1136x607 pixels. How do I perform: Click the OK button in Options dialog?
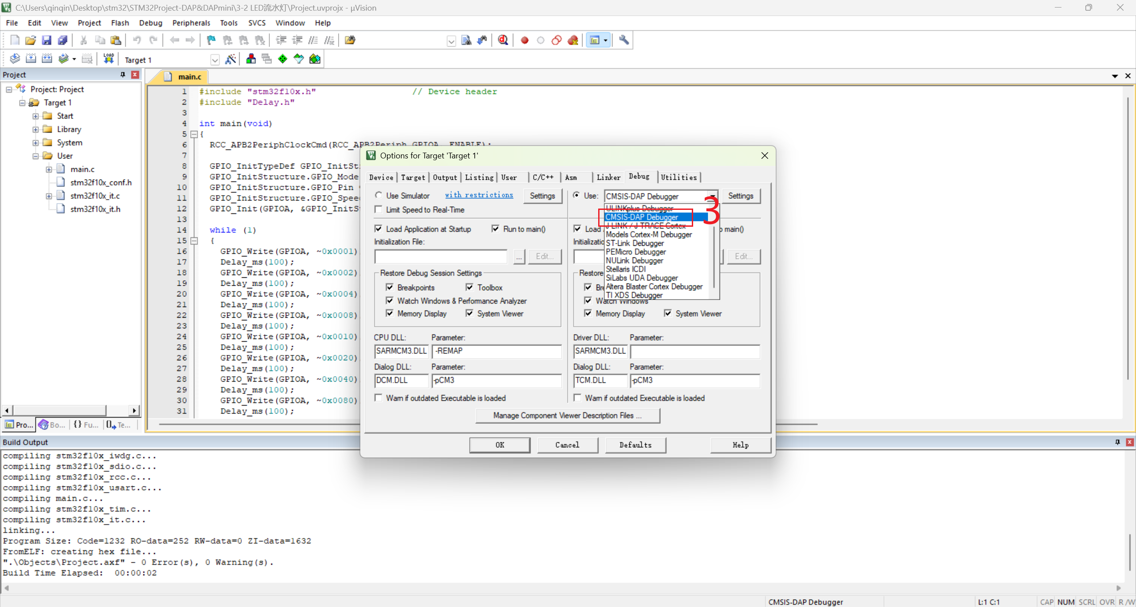point(500,445)
